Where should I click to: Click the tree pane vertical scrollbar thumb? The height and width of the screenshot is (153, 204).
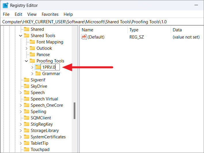75,111
